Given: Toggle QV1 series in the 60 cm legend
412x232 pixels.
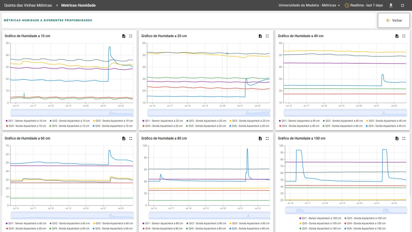Looking at the screenshot, I should pyautogui.click(x=26, y=223).
